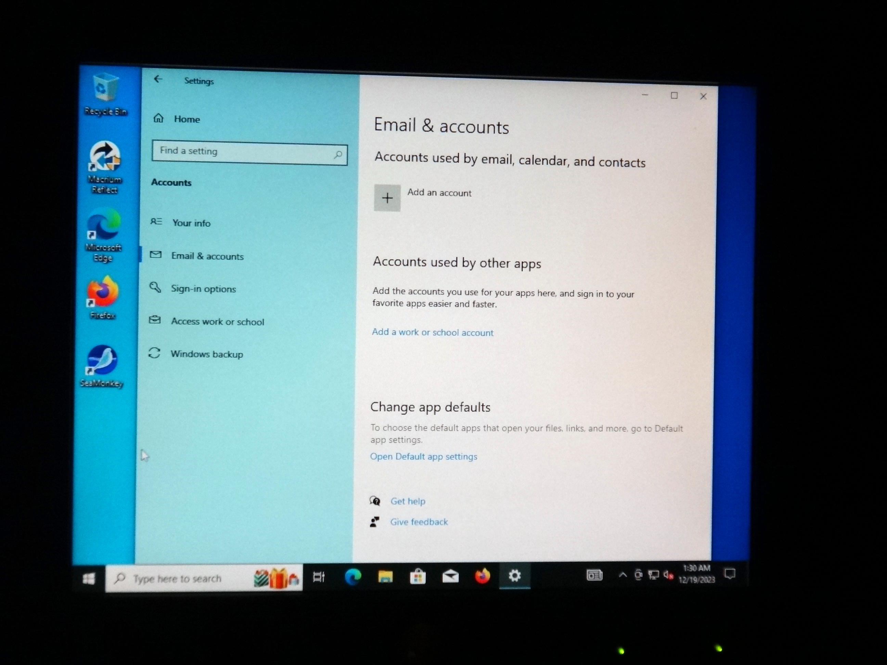Open Settings Home
887x665 pixels.
(177, 119)
